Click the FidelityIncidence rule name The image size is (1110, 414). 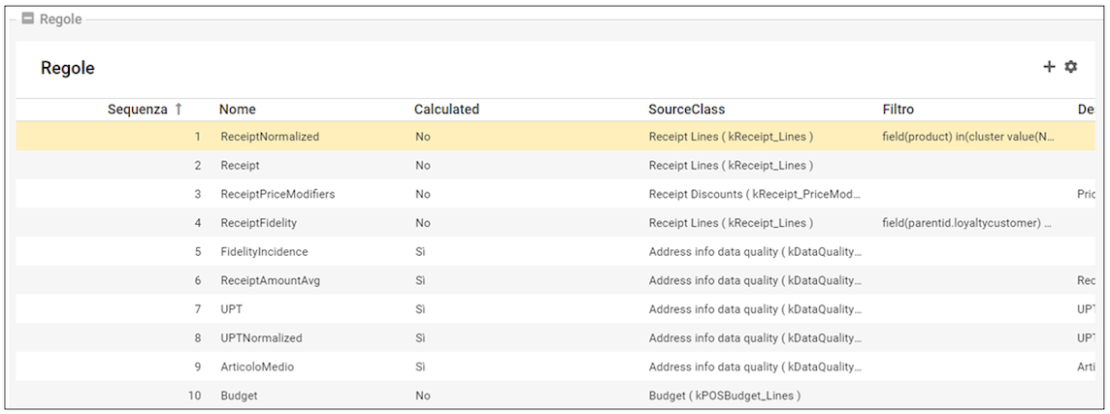click(x=264, y=252)
